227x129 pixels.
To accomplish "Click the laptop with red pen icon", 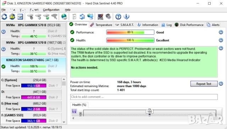I will tap(100, 17).
